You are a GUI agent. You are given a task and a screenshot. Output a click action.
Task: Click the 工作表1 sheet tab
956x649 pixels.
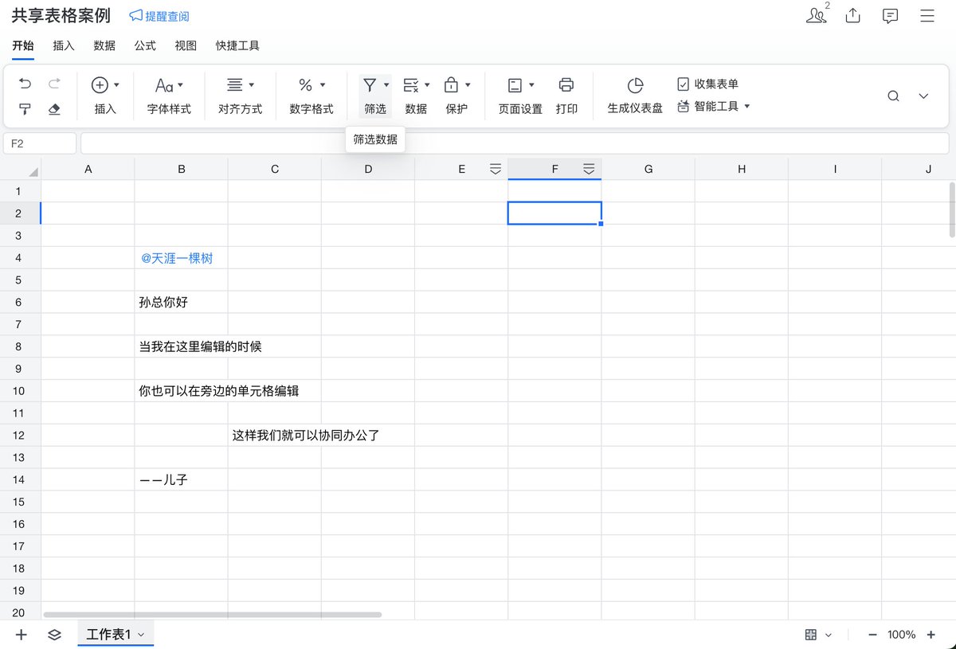pos(108,635)
